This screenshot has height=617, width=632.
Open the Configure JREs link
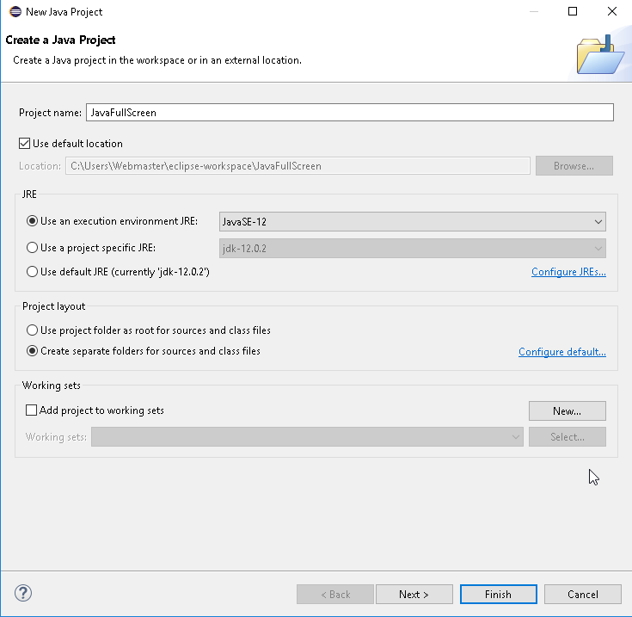pos(568,273)
